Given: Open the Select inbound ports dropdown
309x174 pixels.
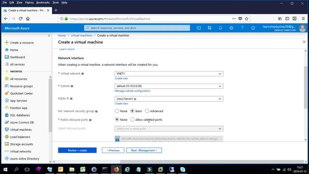Looking at the screenshot, I should [x=169, y=129].
